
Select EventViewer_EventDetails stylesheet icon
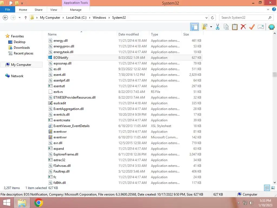click(50, 126)
